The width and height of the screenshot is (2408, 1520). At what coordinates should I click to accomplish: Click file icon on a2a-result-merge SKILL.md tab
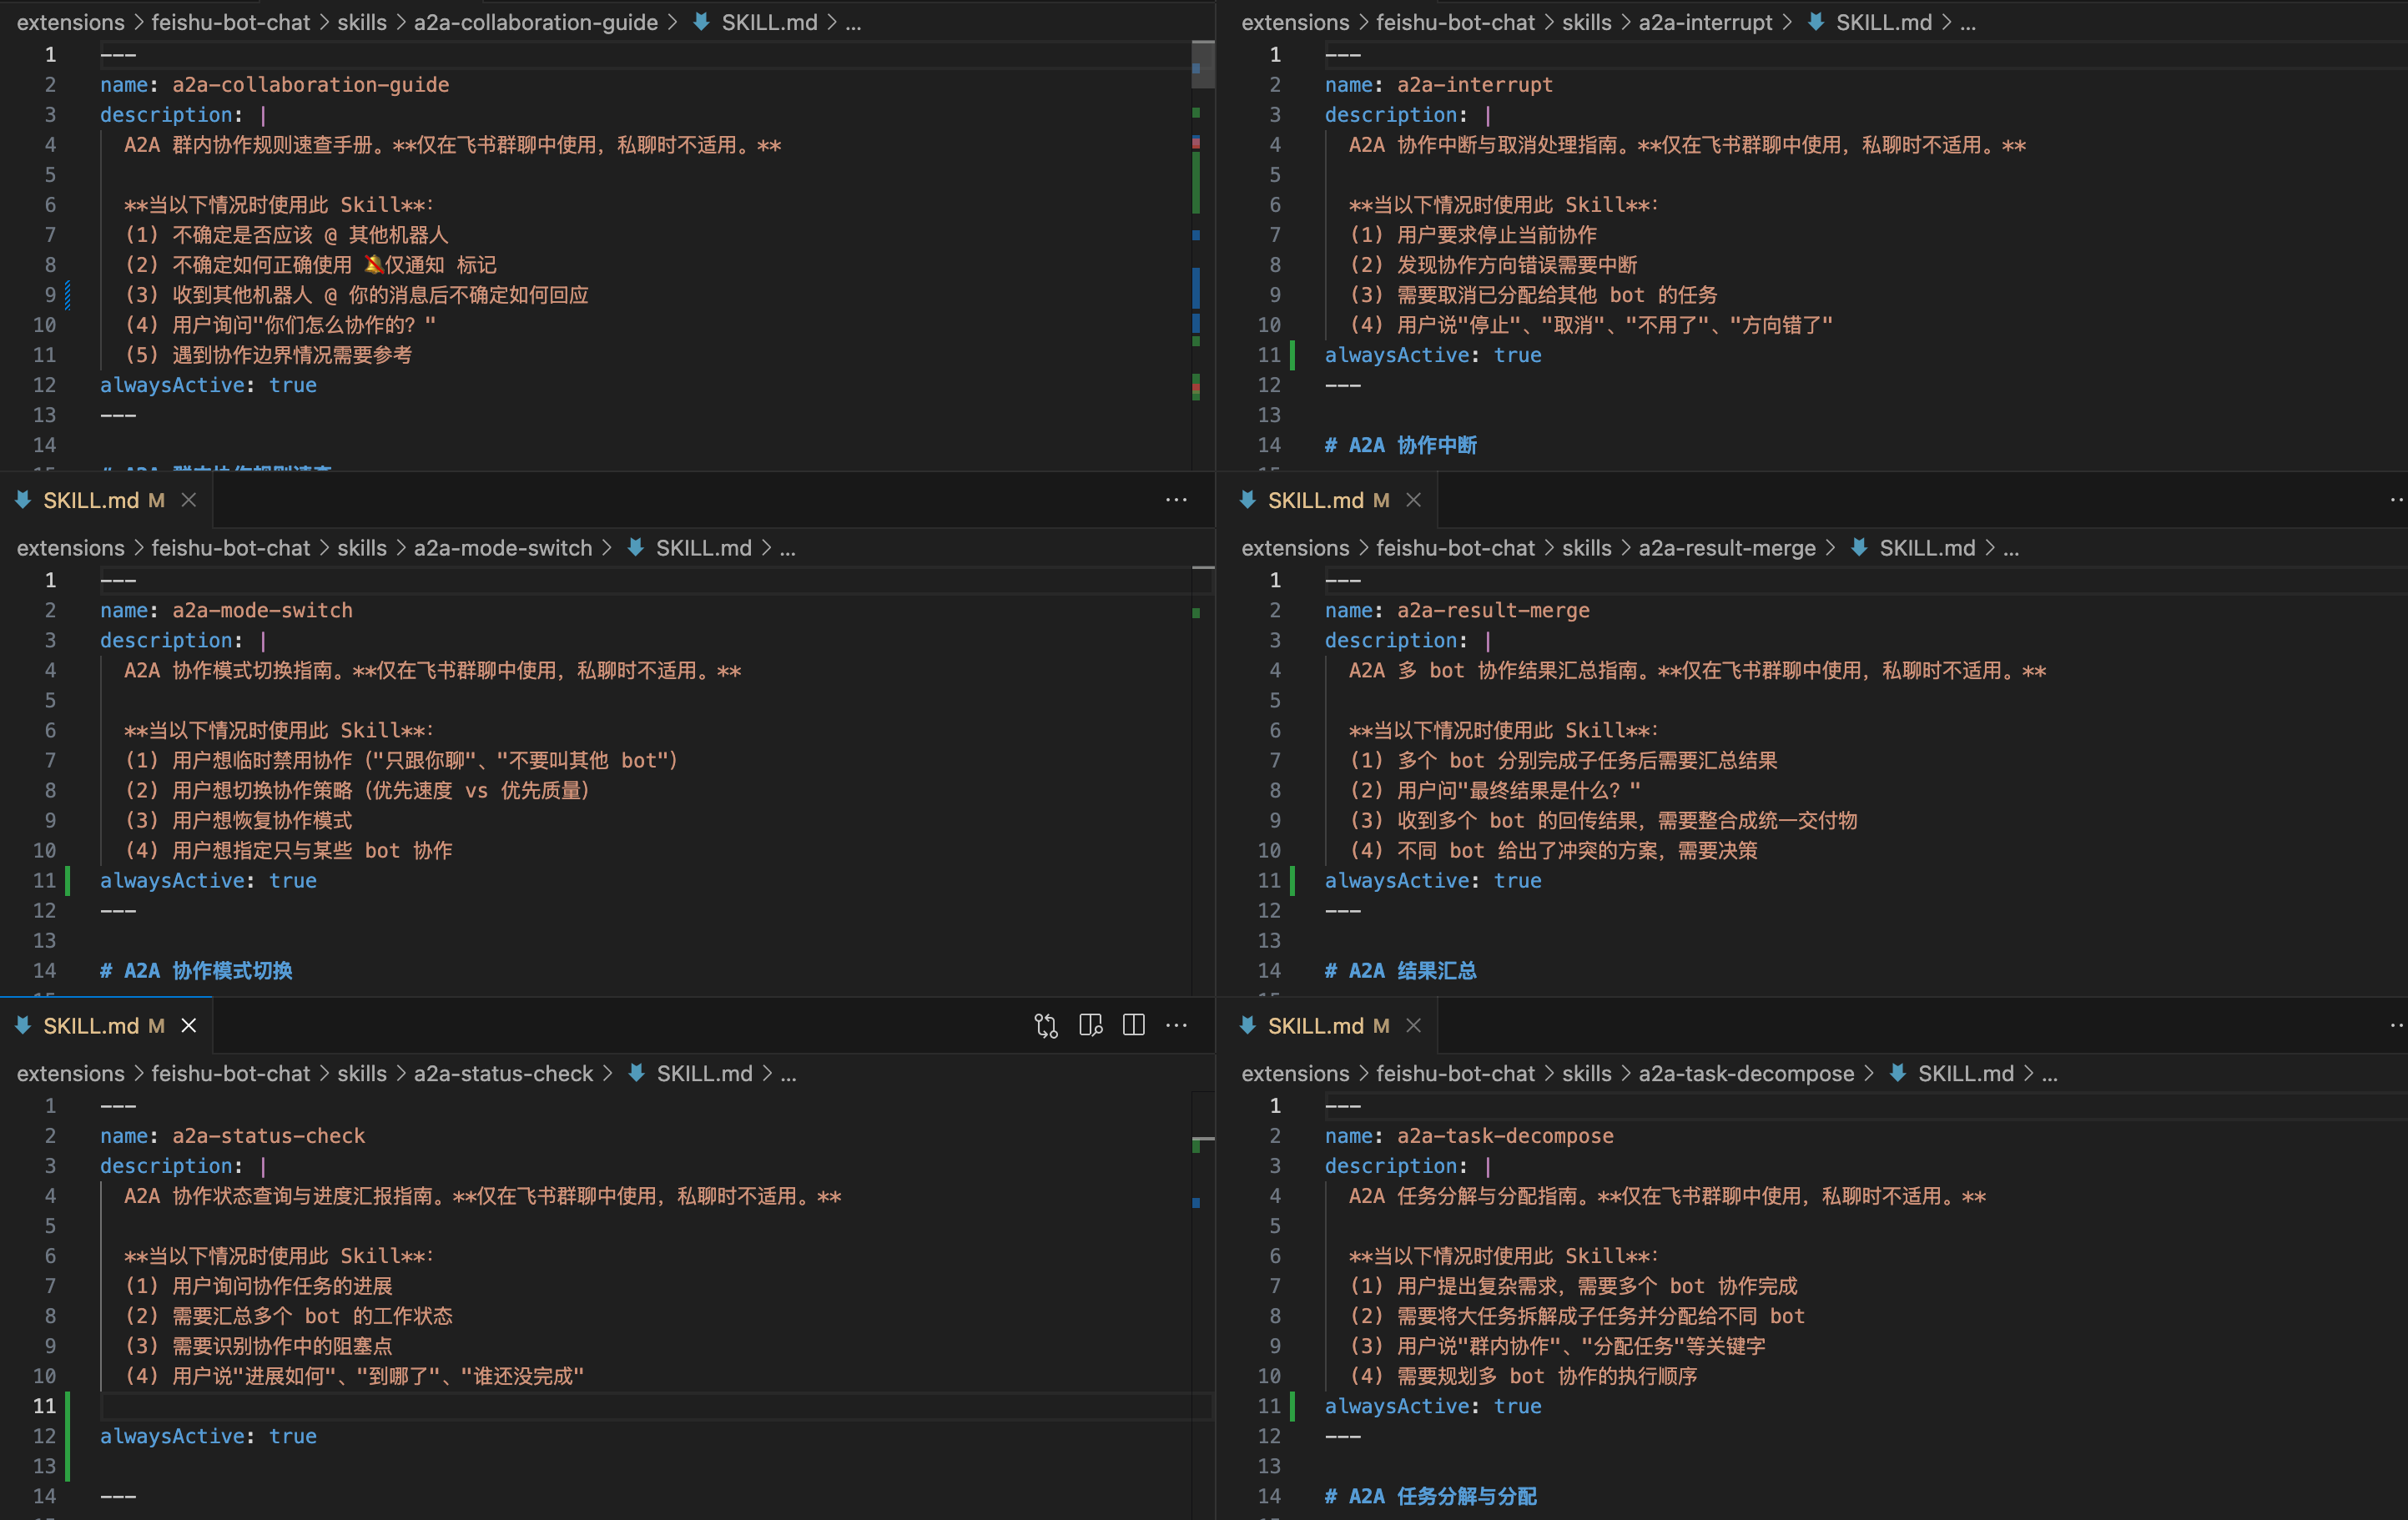point(1247,500)
